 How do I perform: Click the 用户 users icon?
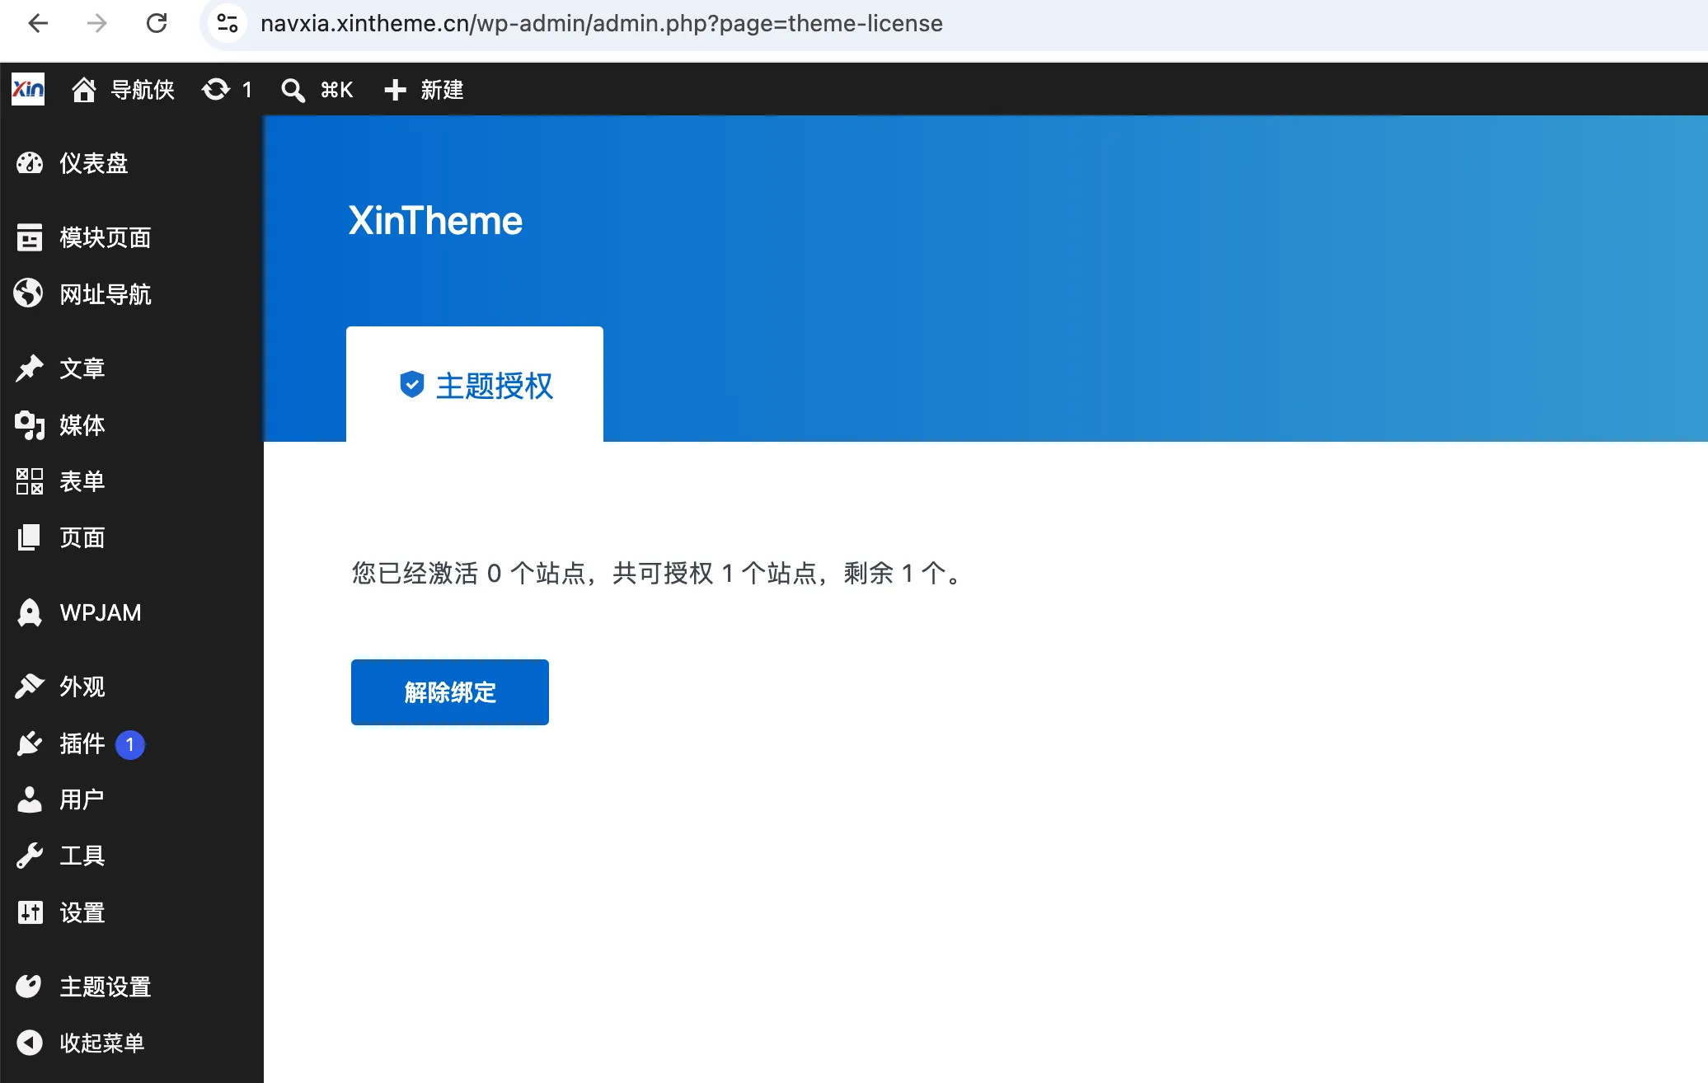[x=30, y=799]
